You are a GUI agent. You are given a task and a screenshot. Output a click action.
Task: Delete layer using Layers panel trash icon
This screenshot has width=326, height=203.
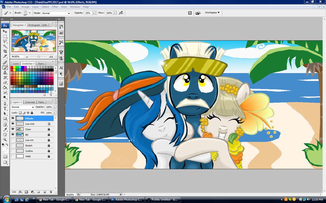(x=51, y=192)
